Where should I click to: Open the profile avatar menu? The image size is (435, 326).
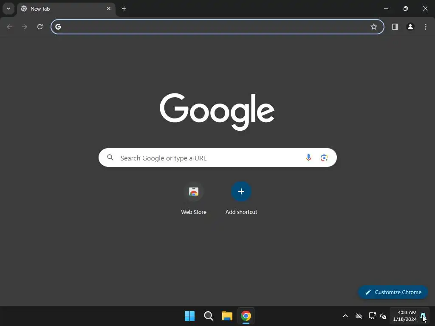410,27
